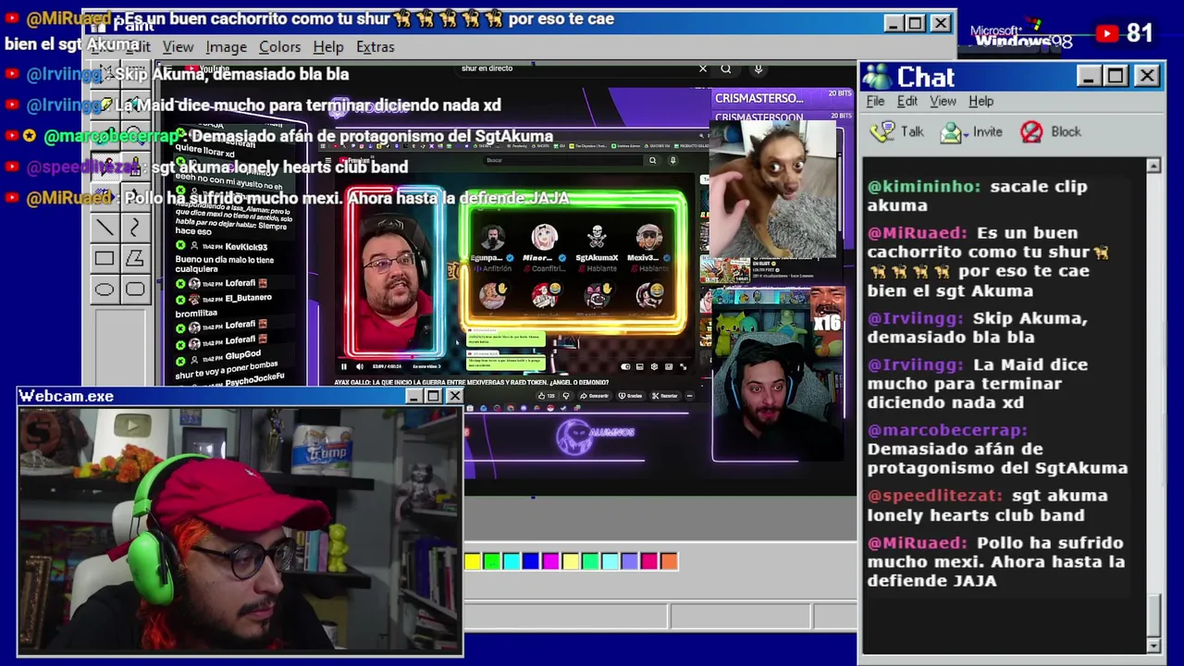Pick the yellow color swatch in Paint palette
This screenshot has width=1184, height=666.
[x=473, y=561]
